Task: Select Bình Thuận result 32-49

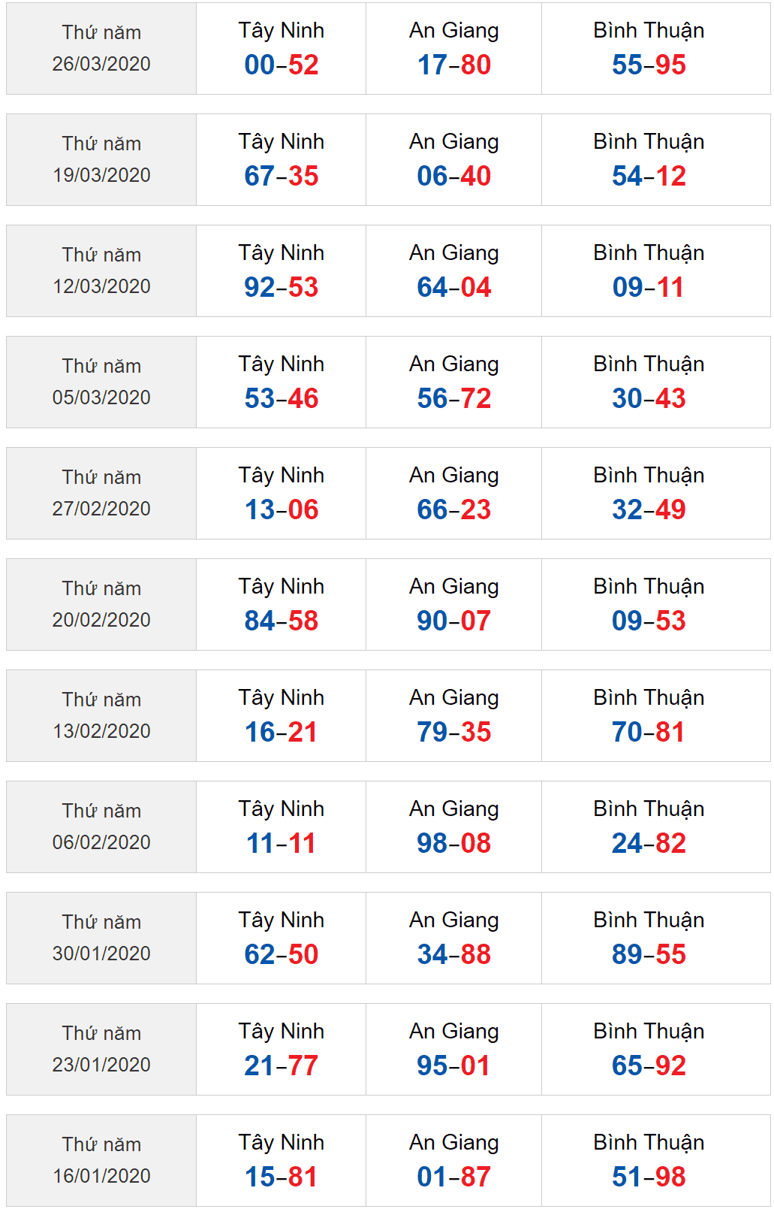Action: [x=649, y=509]
